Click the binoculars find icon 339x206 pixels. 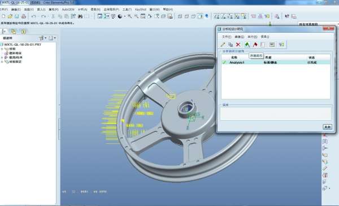coord(80,16)
